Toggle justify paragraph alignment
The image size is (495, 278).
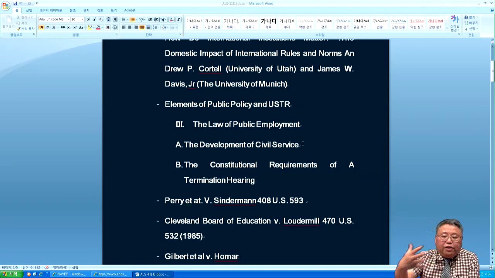tap(142, 27)
